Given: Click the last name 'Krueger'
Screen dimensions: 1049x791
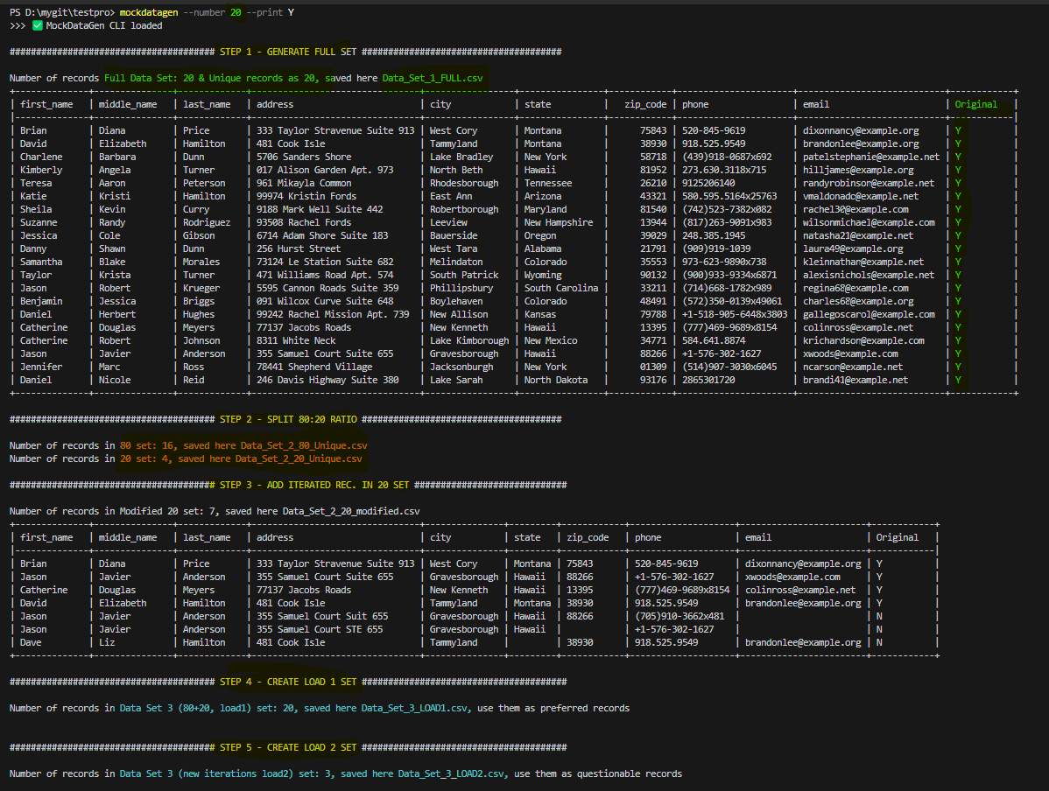Looking at the screenshot, I should click(x=201, y=288).
